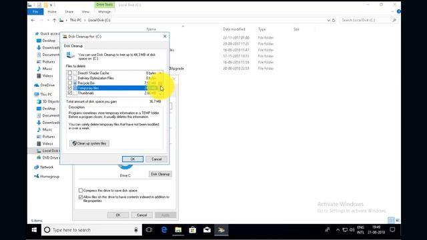Close the Disk Cleanup dialog

165,36
